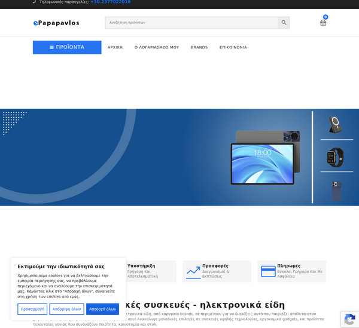Click the ePapapavlos logo
The height and width of the screenshot is (328, 359).
(x=56, y=23)
